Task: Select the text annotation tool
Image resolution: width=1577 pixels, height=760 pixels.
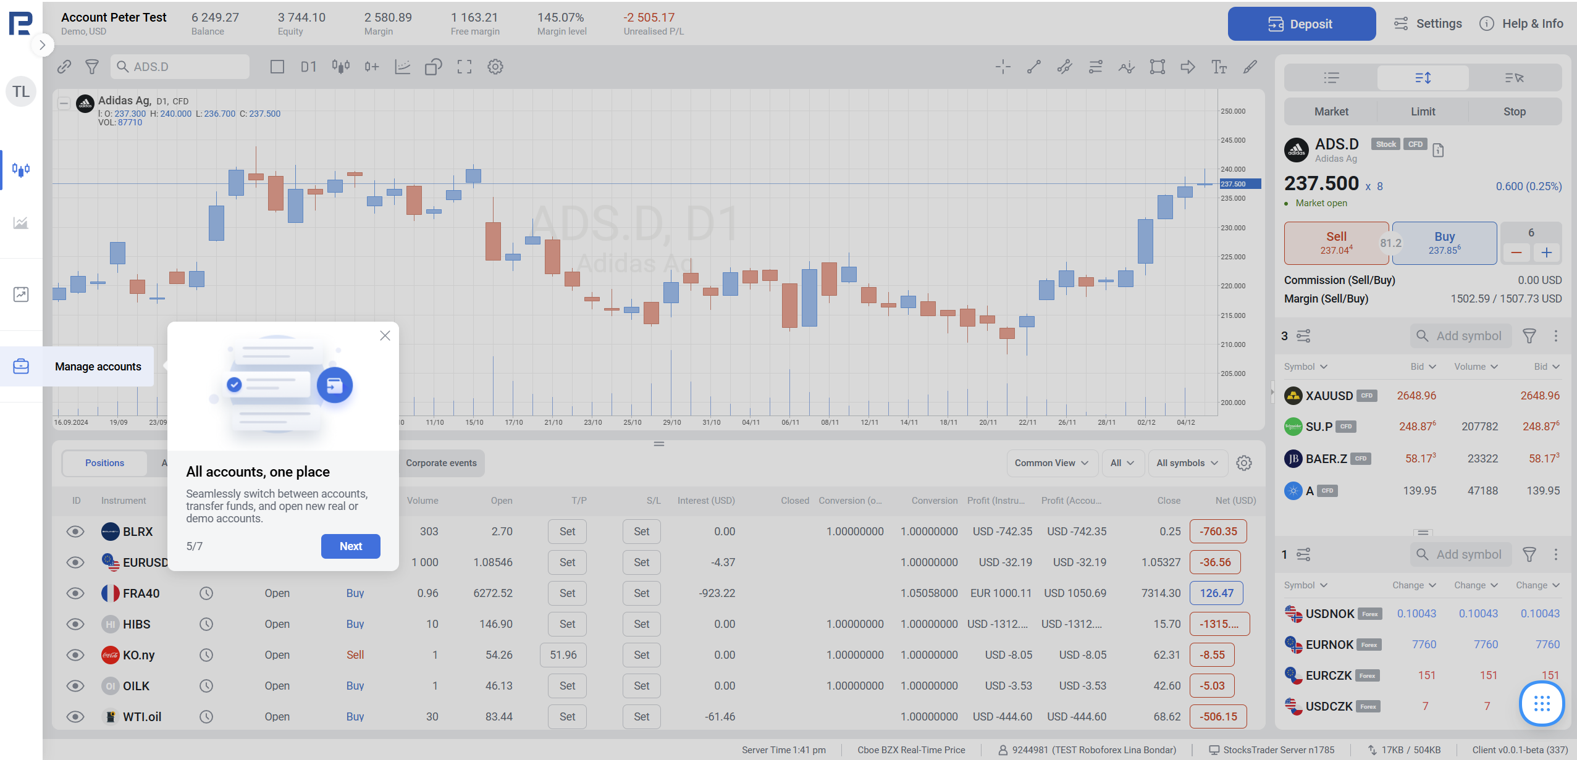Action: pyautogui.click(x=1219, y=67)
